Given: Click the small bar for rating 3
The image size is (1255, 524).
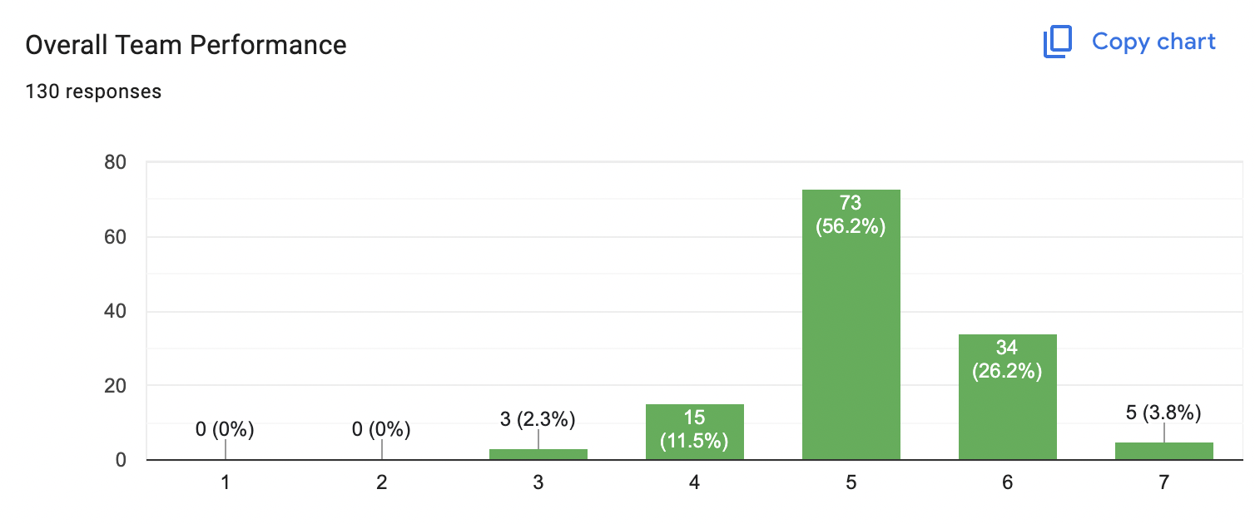Looking at the screenshot, I should 538,454.
